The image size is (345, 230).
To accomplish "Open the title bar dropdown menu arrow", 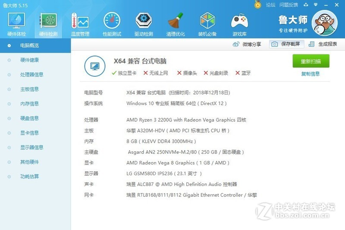I will coord(316,5).
